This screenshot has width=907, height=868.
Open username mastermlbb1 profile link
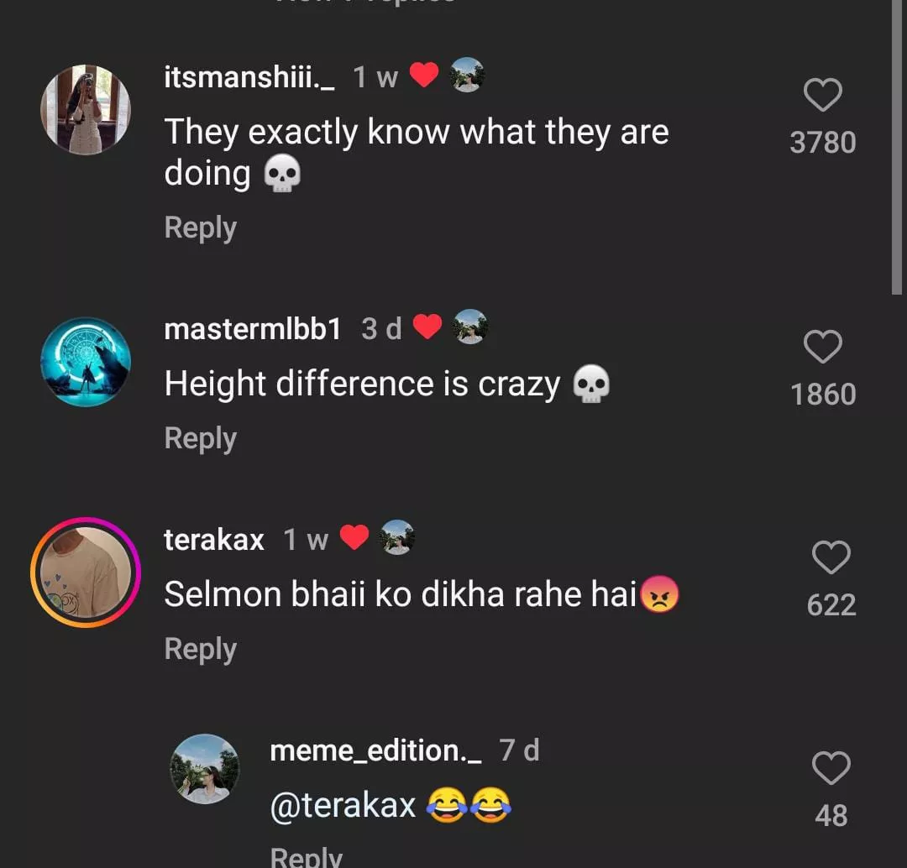point(253,329)
